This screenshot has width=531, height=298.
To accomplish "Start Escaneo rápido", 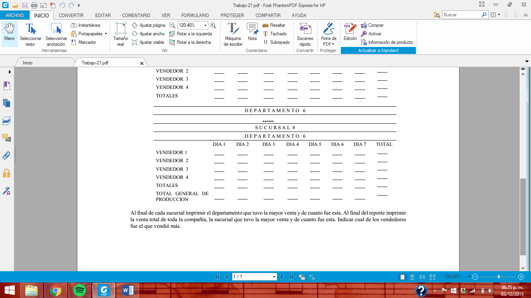I will coord(305,34).
